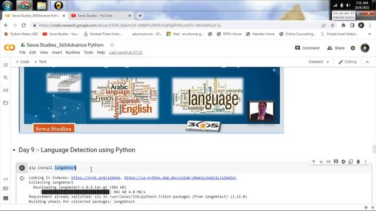The width and height of the screenshot is (376, 211).
Task: Mirror cell in tab icon
Action: 351,162
